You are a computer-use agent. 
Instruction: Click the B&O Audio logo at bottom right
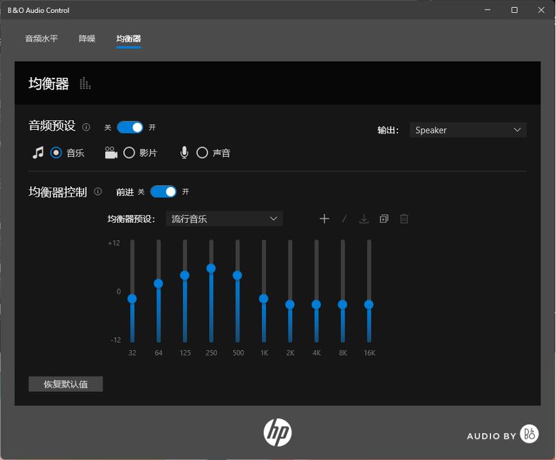tap(502, 435)
